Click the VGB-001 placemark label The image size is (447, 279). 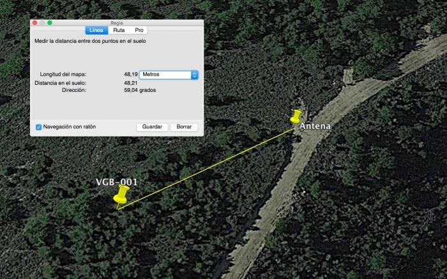tap(117, 182)
